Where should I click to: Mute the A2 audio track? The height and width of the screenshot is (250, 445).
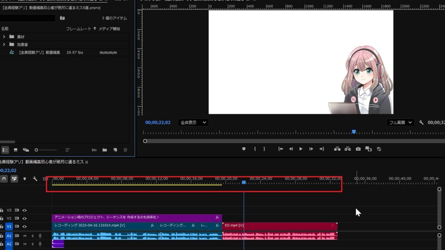point(25,244)
